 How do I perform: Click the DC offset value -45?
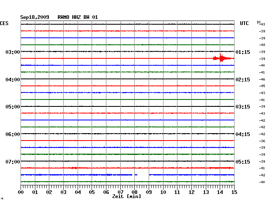coord(262,86)
